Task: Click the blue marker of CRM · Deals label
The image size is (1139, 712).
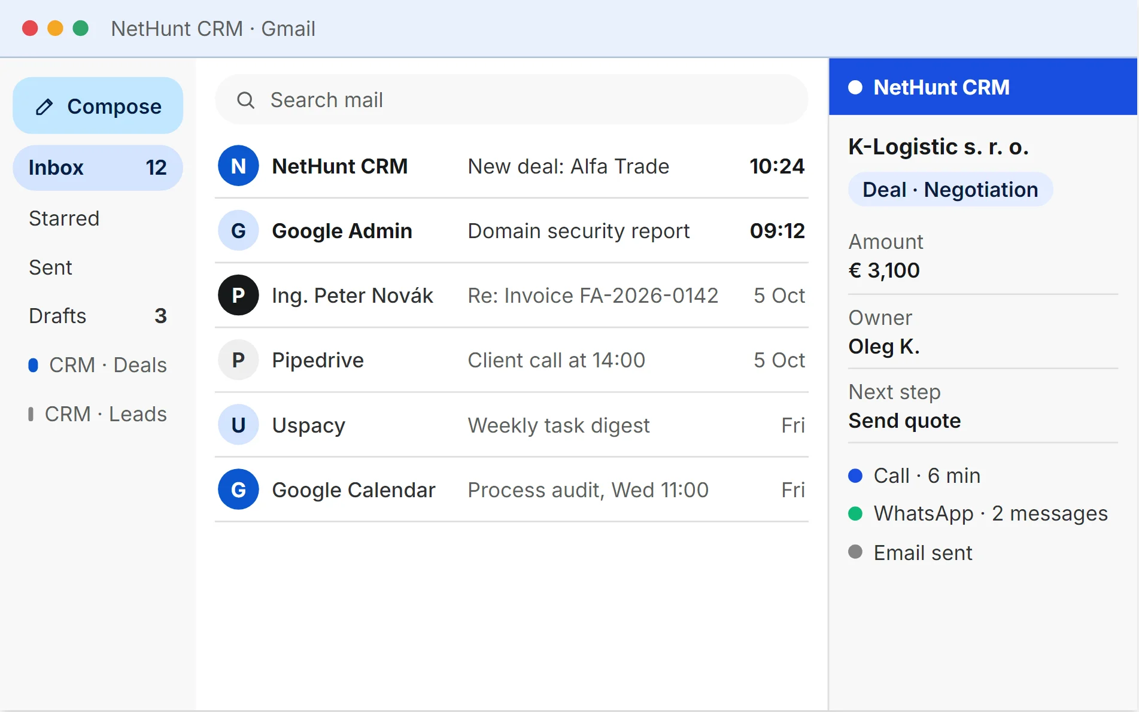Action: (x=34, y=365)
